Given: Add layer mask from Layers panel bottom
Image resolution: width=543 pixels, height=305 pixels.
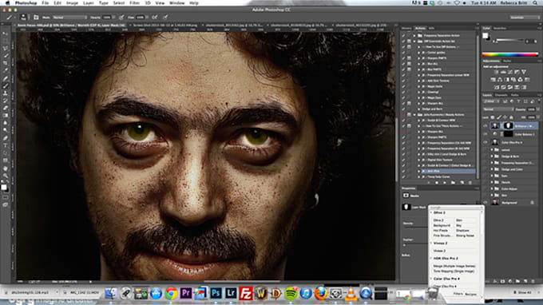Looking at the screenshot, I should click(502, 282).
